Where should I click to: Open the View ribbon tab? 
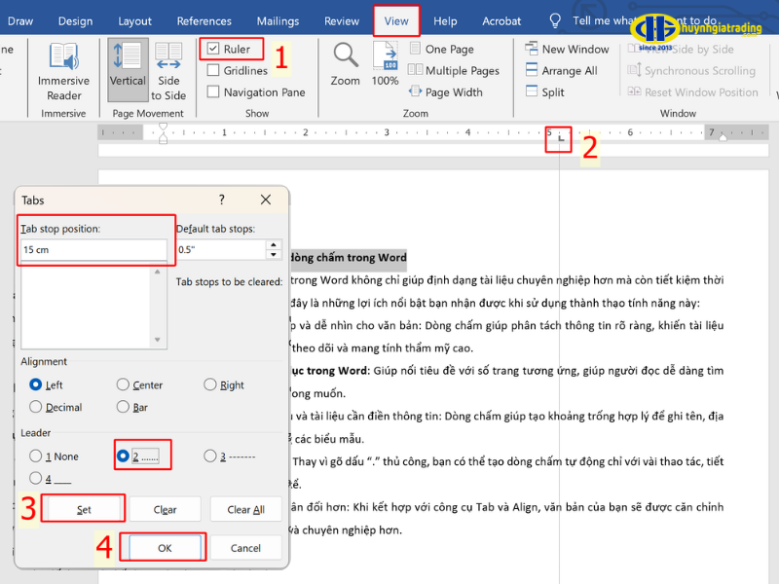396,20
